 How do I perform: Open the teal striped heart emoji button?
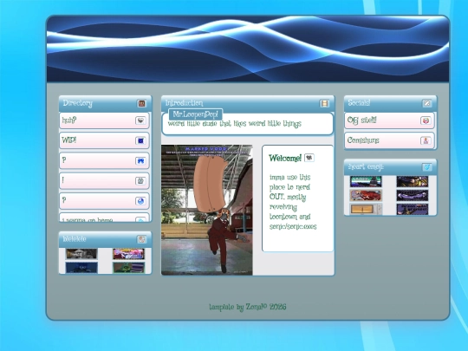(x=366, y=181)
